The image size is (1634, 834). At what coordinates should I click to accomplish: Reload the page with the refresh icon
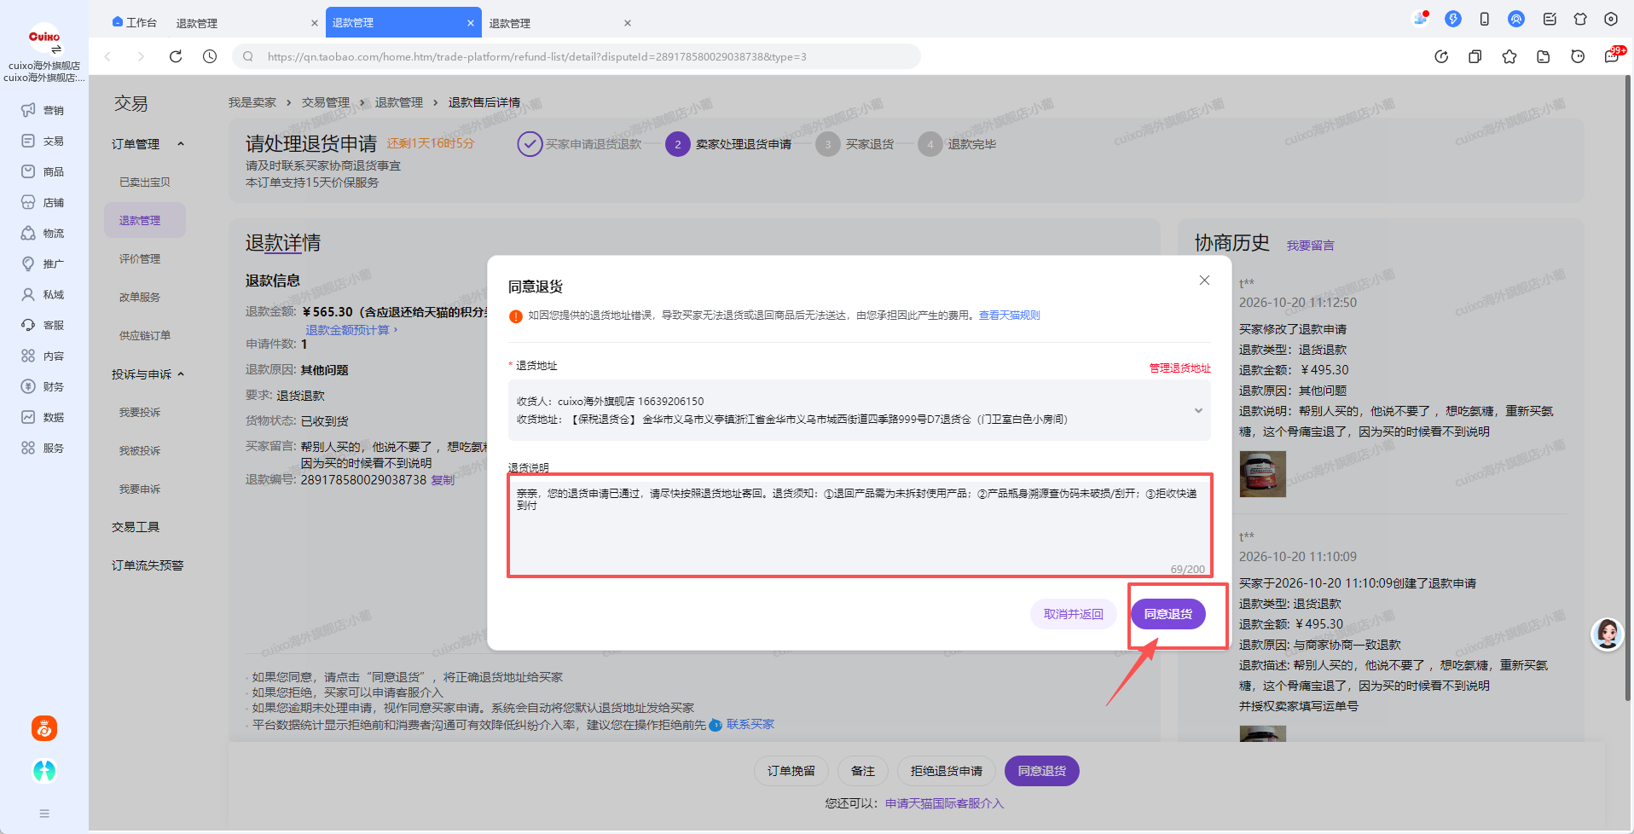176,56
